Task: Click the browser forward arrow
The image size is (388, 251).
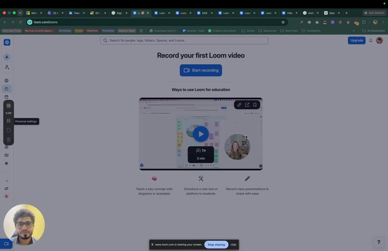Action: pyautogui.click(x=13, y=22)
